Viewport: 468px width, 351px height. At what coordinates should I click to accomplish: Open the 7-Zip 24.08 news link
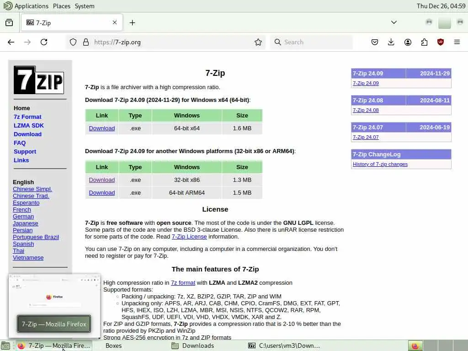pos(366,110)
